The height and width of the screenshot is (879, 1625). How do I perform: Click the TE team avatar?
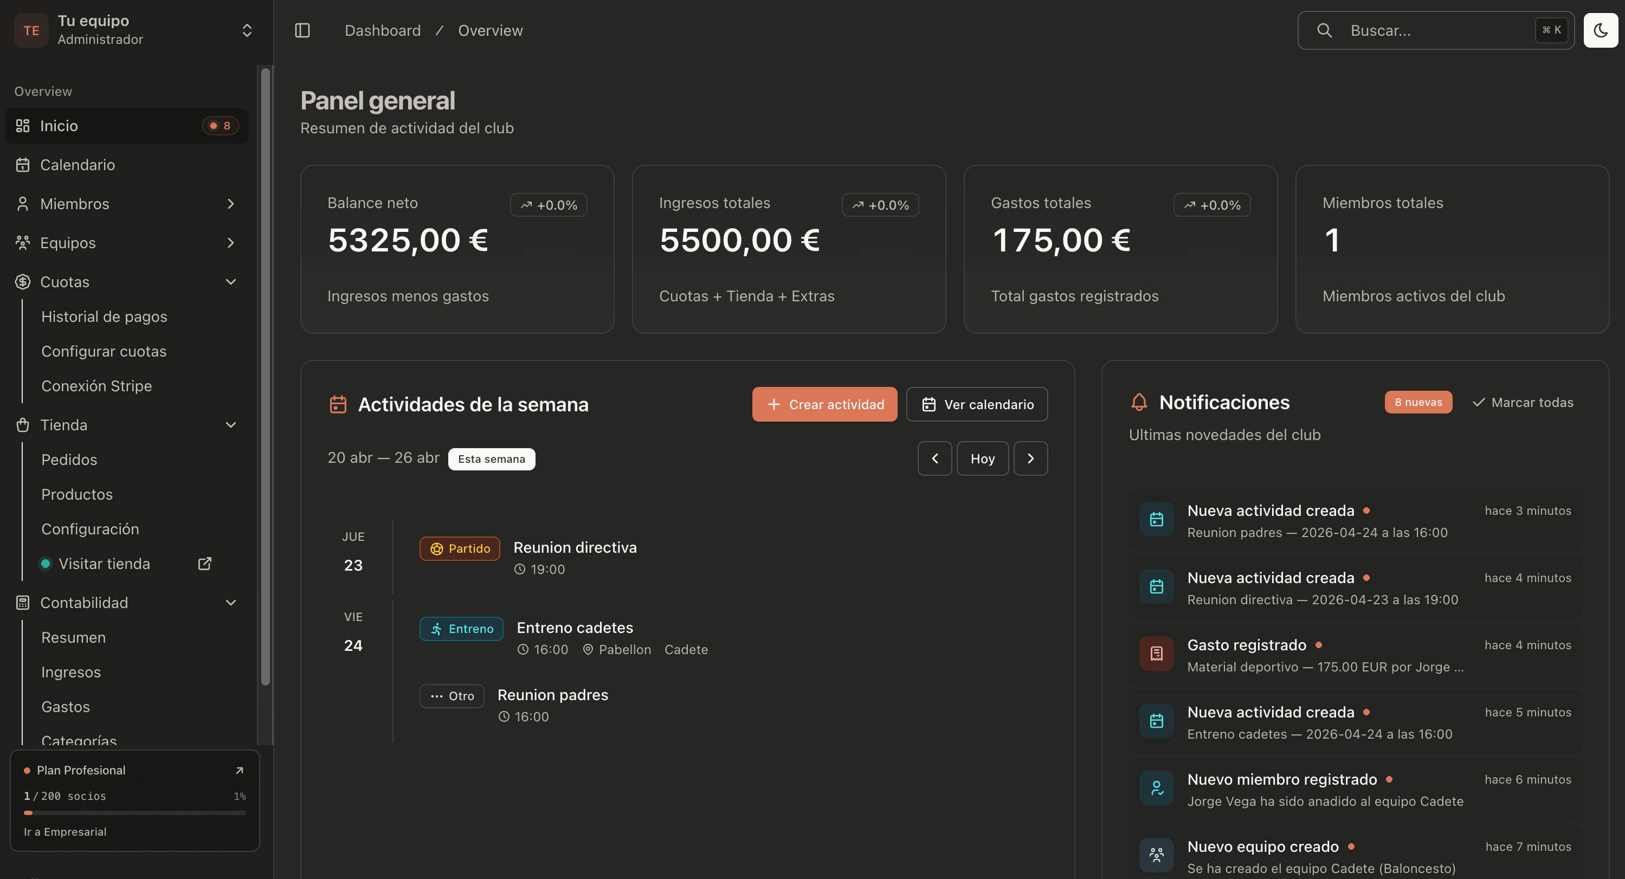point(31,30)
